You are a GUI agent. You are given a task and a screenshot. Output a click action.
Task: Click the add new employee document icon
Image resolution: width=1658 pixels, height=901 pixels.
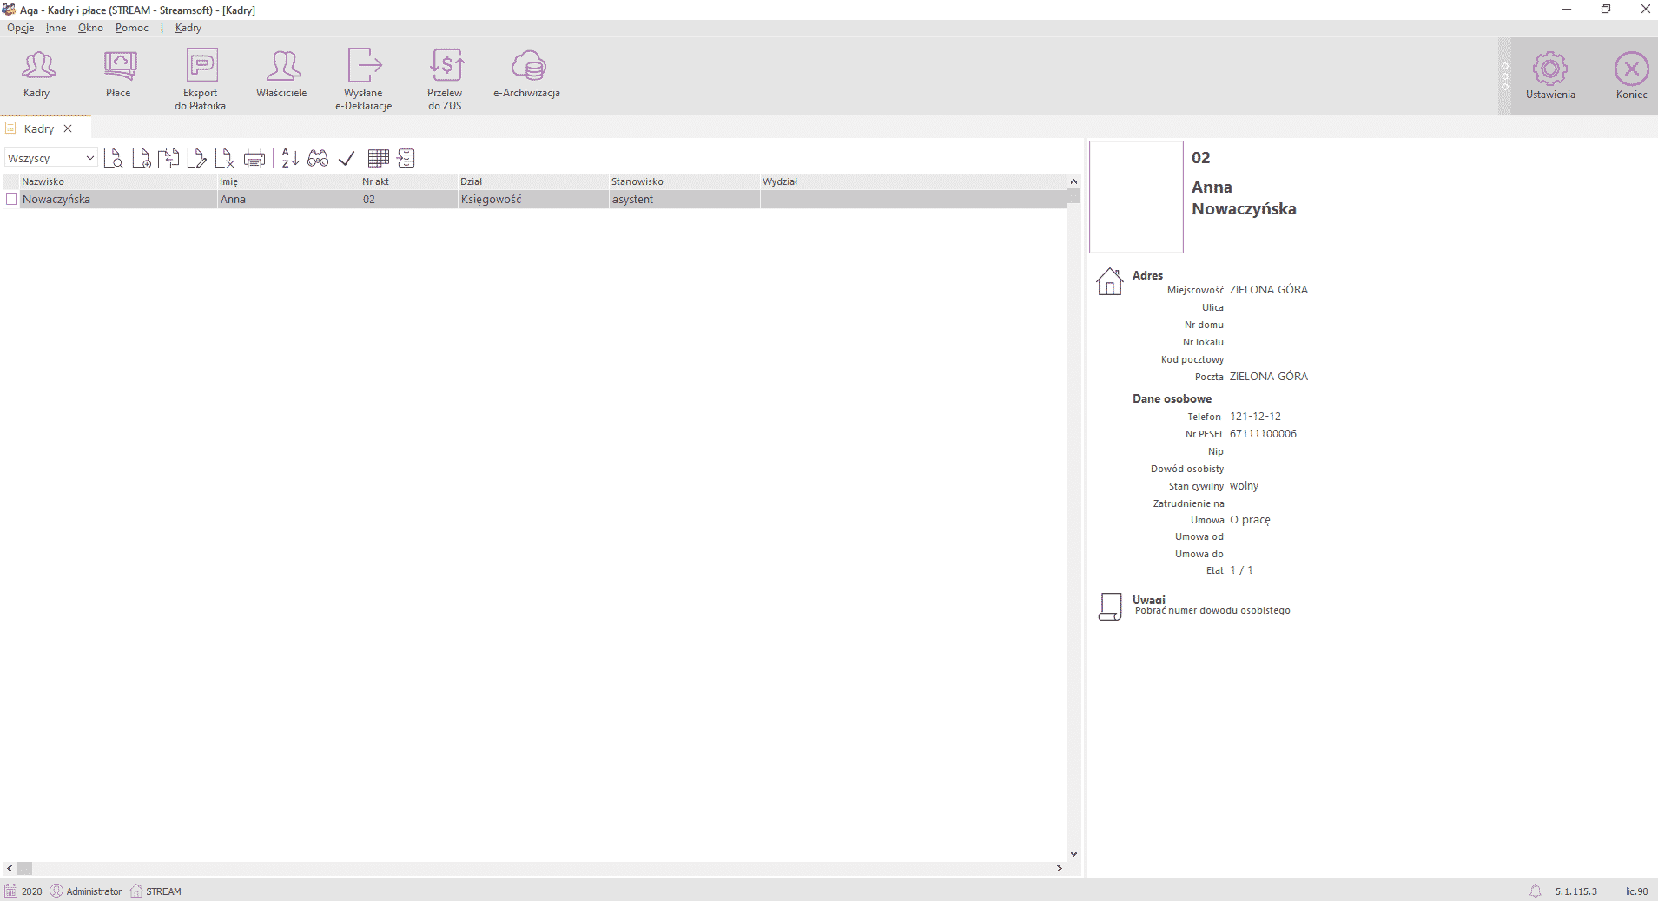coord(141,158)
